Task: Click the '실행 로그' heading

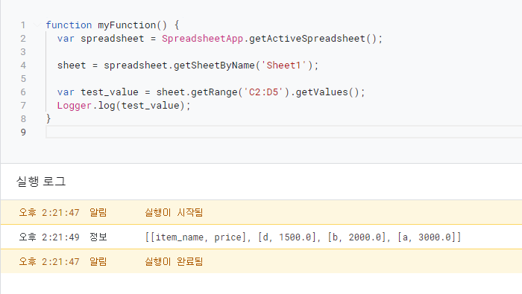Action: pos(41,182)
